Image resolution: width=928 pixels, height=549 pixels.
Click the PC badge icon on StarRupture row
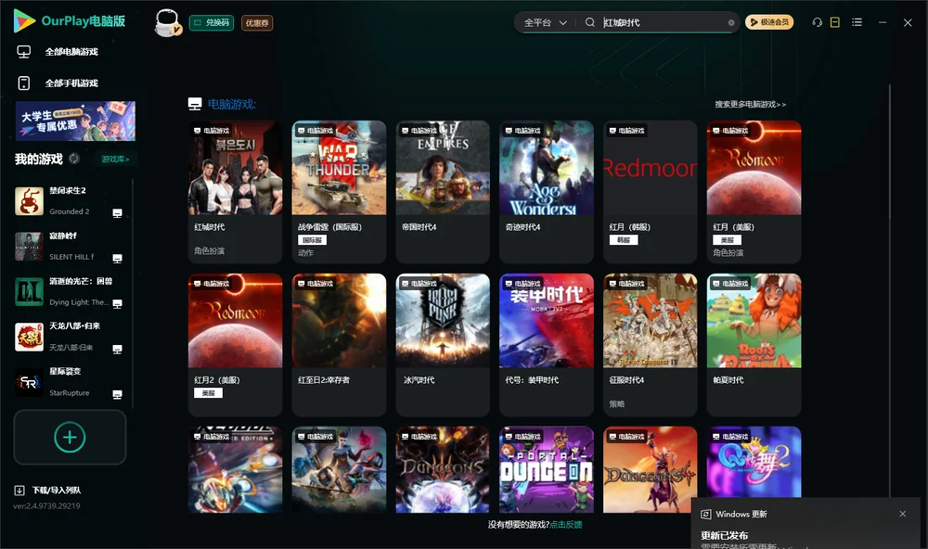tap(117, 395)
